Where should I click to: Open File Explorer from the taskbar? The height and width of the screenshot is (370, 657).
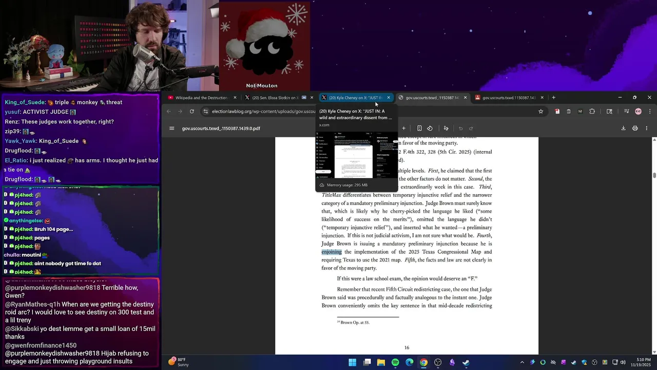click(381, 362)
